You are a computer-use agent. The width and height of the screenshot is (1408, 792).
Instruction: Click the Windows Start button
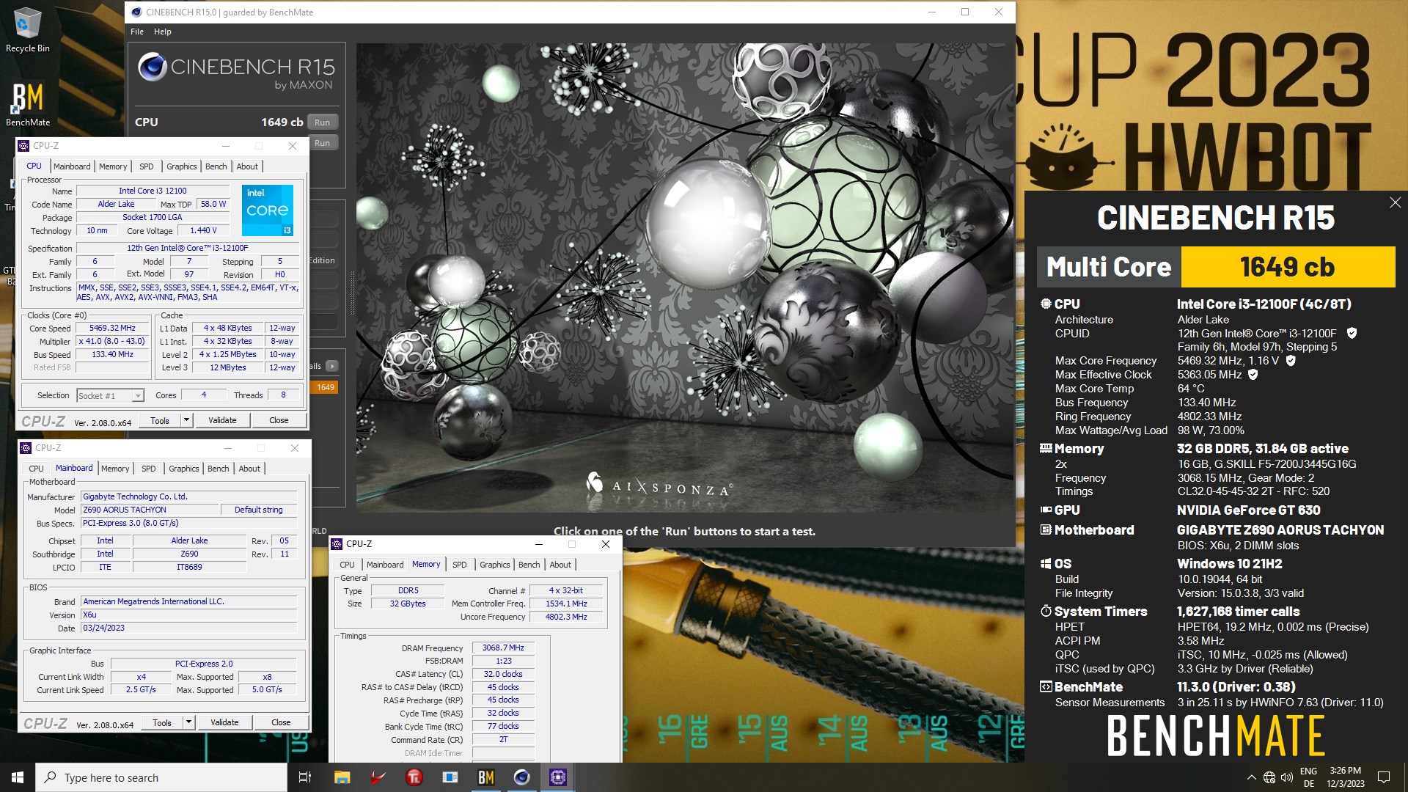pos(18,777)
